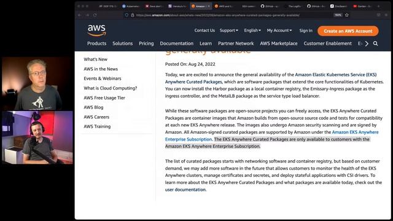Open Events & Webinars sidebar link
The image size is (393, 221).
(x=103, y=79)
